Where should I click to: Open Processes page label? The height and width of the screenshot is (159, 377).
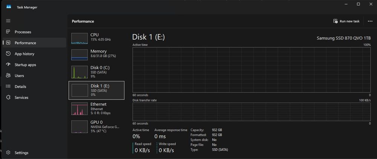point(23,32)
